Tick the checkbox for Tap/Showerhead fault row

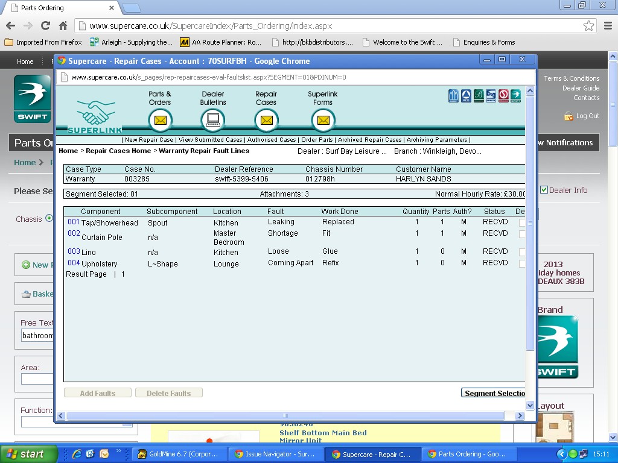tap(522, 223)
